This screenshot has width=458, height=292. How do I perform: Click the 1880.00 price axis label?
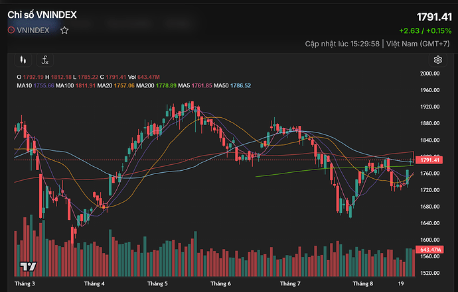(x=429, y=124)
